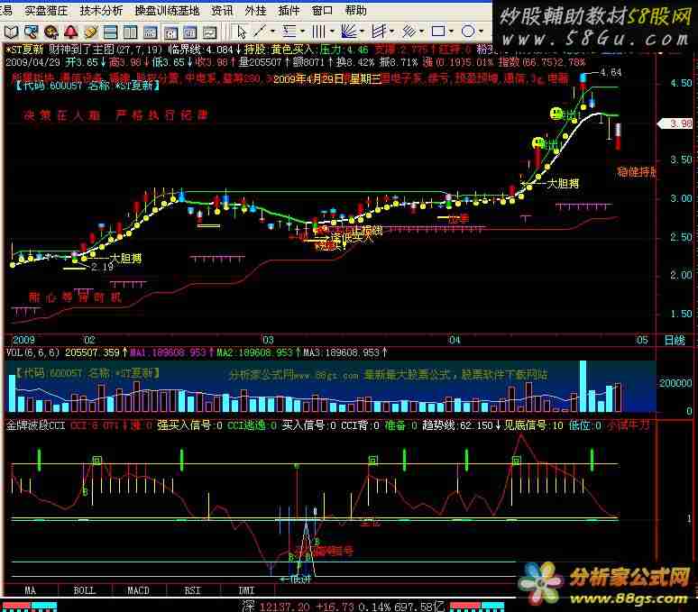Click the 12137.20 index value in status bar

coord(284,607)
